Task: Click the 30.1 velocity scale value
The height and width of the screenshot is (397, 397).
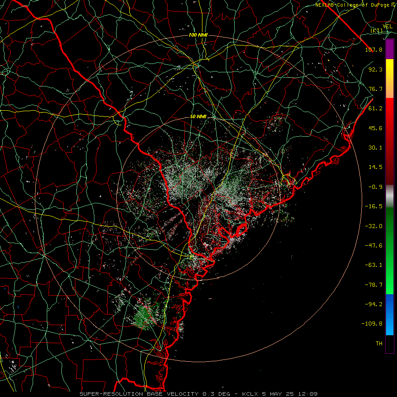Action: 375,148
